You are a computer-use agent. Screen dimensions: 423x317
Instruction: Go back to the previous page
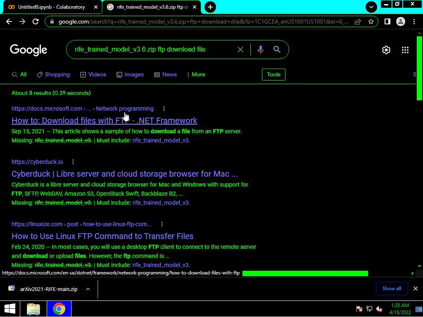coord(9,21)
